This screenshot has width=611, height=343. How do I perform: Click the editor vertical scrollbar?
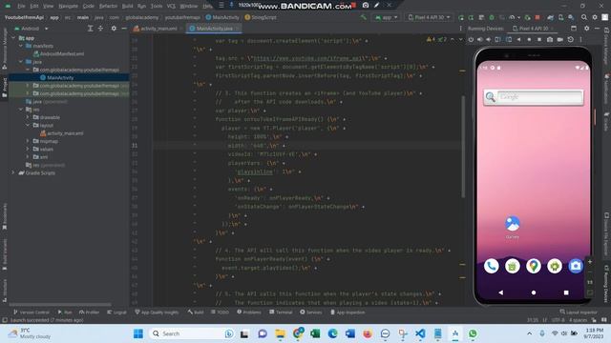tap(463, 147)
